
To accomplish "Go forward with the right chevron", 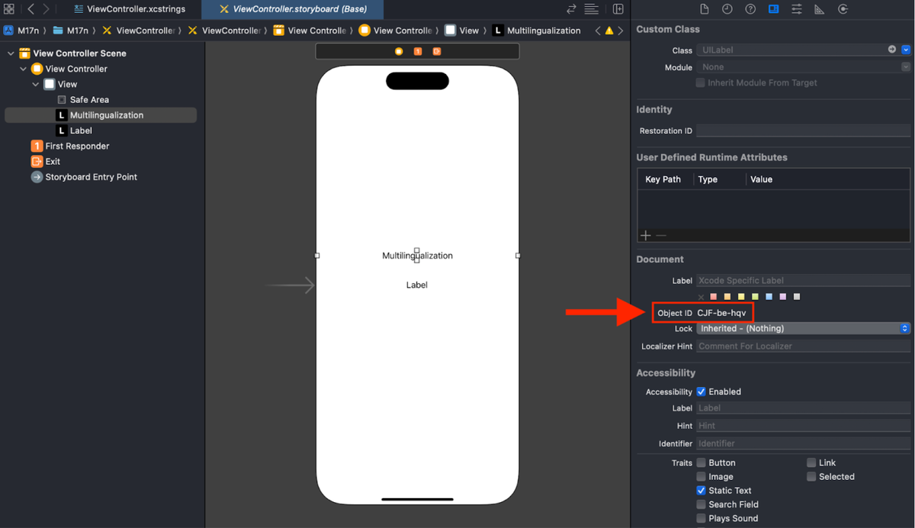I will click(x=47, y=9).
